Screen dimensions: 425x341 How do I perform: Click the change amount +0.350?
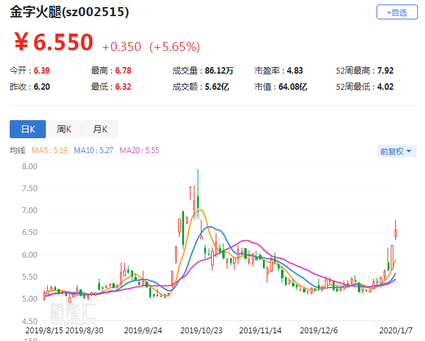(x=121, y=46)
